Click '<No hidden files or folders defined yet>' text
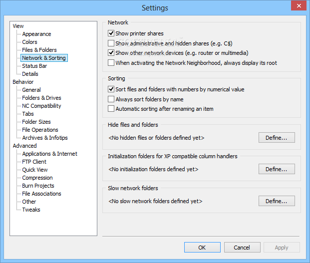This screenshot has width=310, height=263. coord(156,138)
